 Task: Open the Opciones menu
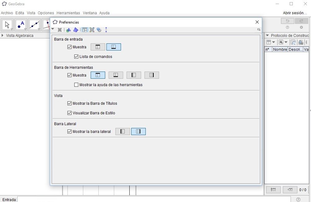click(x=46, y=13)
